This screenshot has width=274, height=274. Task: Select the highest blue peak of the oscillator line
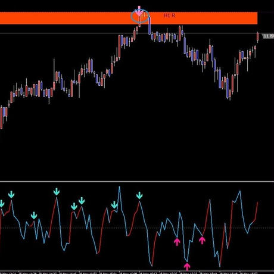click(x=119, y=187)
